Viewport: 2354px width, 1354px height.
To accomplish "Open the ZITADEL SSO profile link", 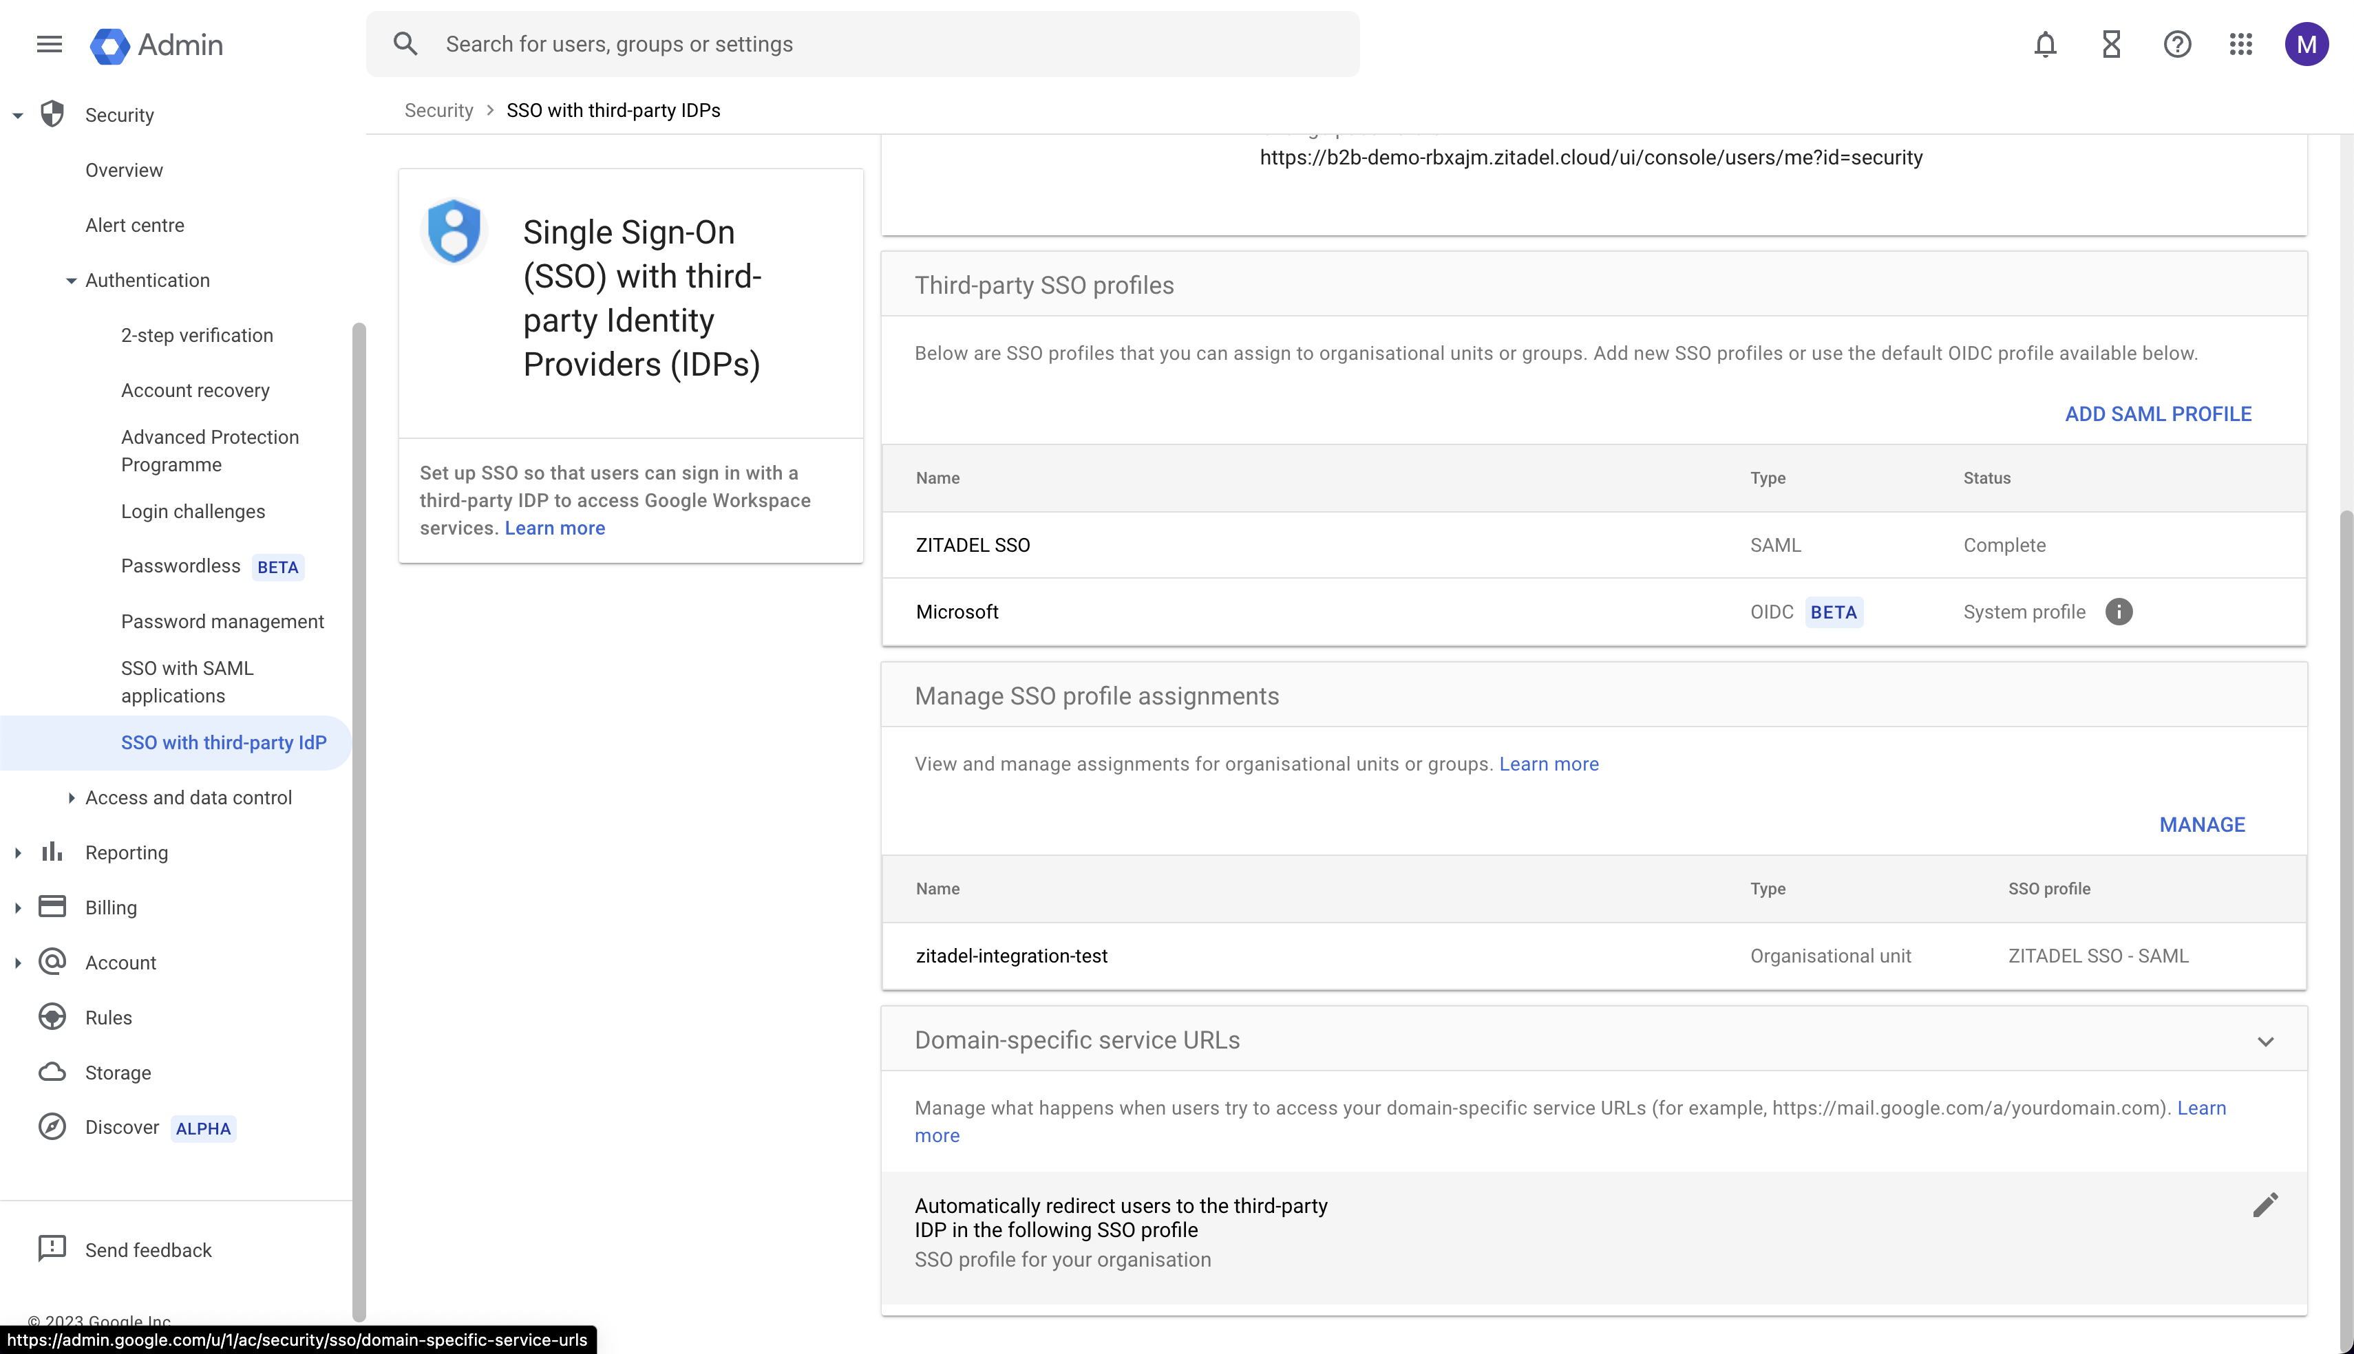I will [x=972, y=544].
